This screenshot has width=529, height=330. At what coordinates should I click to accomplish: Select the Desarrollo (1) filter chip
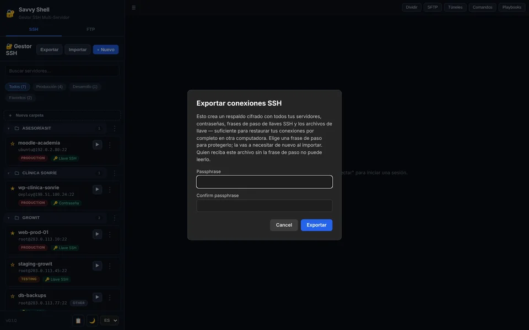85,86
